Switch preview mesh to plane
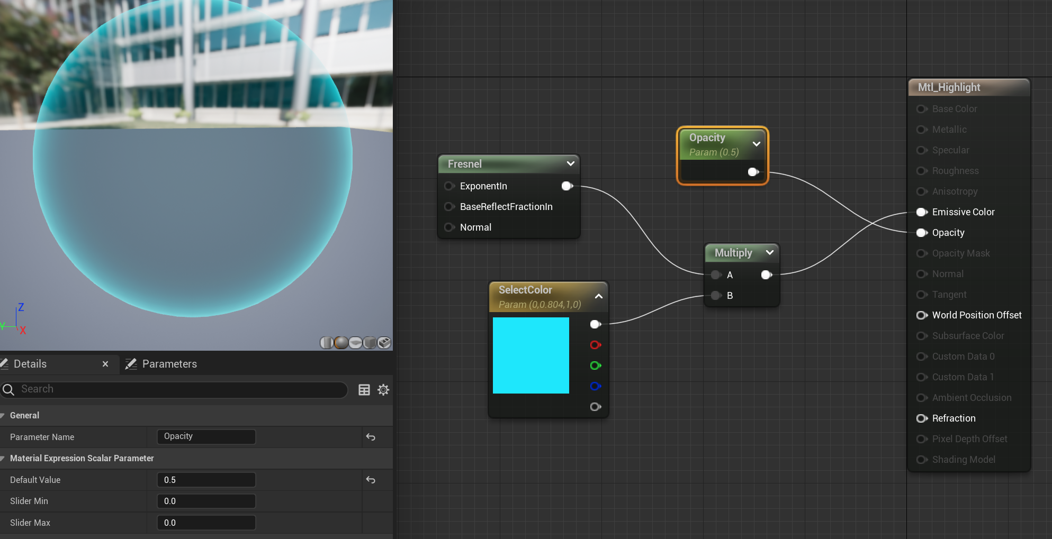This screenshot has width=1052, height=539. point(356,343)
